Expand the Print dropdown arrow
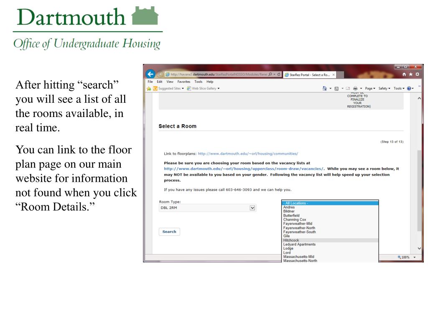428x321 pixels. point(361,89)
